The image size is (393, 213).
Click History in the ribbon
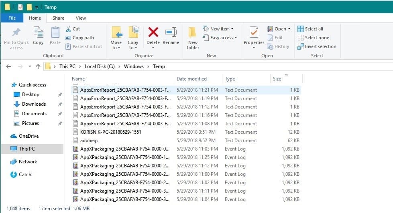point(278,46)
